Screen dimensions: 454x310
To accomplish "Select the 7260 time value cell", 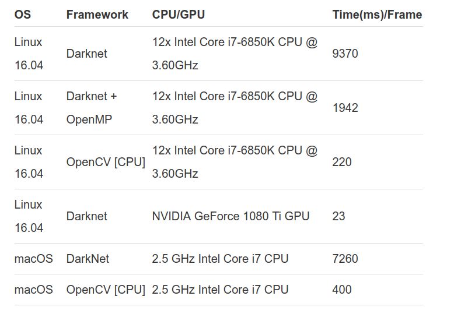I will tap(345, 259).
